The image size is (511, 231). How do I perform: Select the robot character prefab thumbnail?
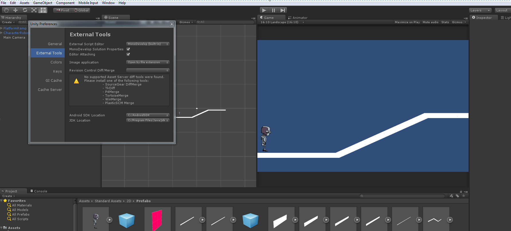point(96,220)
